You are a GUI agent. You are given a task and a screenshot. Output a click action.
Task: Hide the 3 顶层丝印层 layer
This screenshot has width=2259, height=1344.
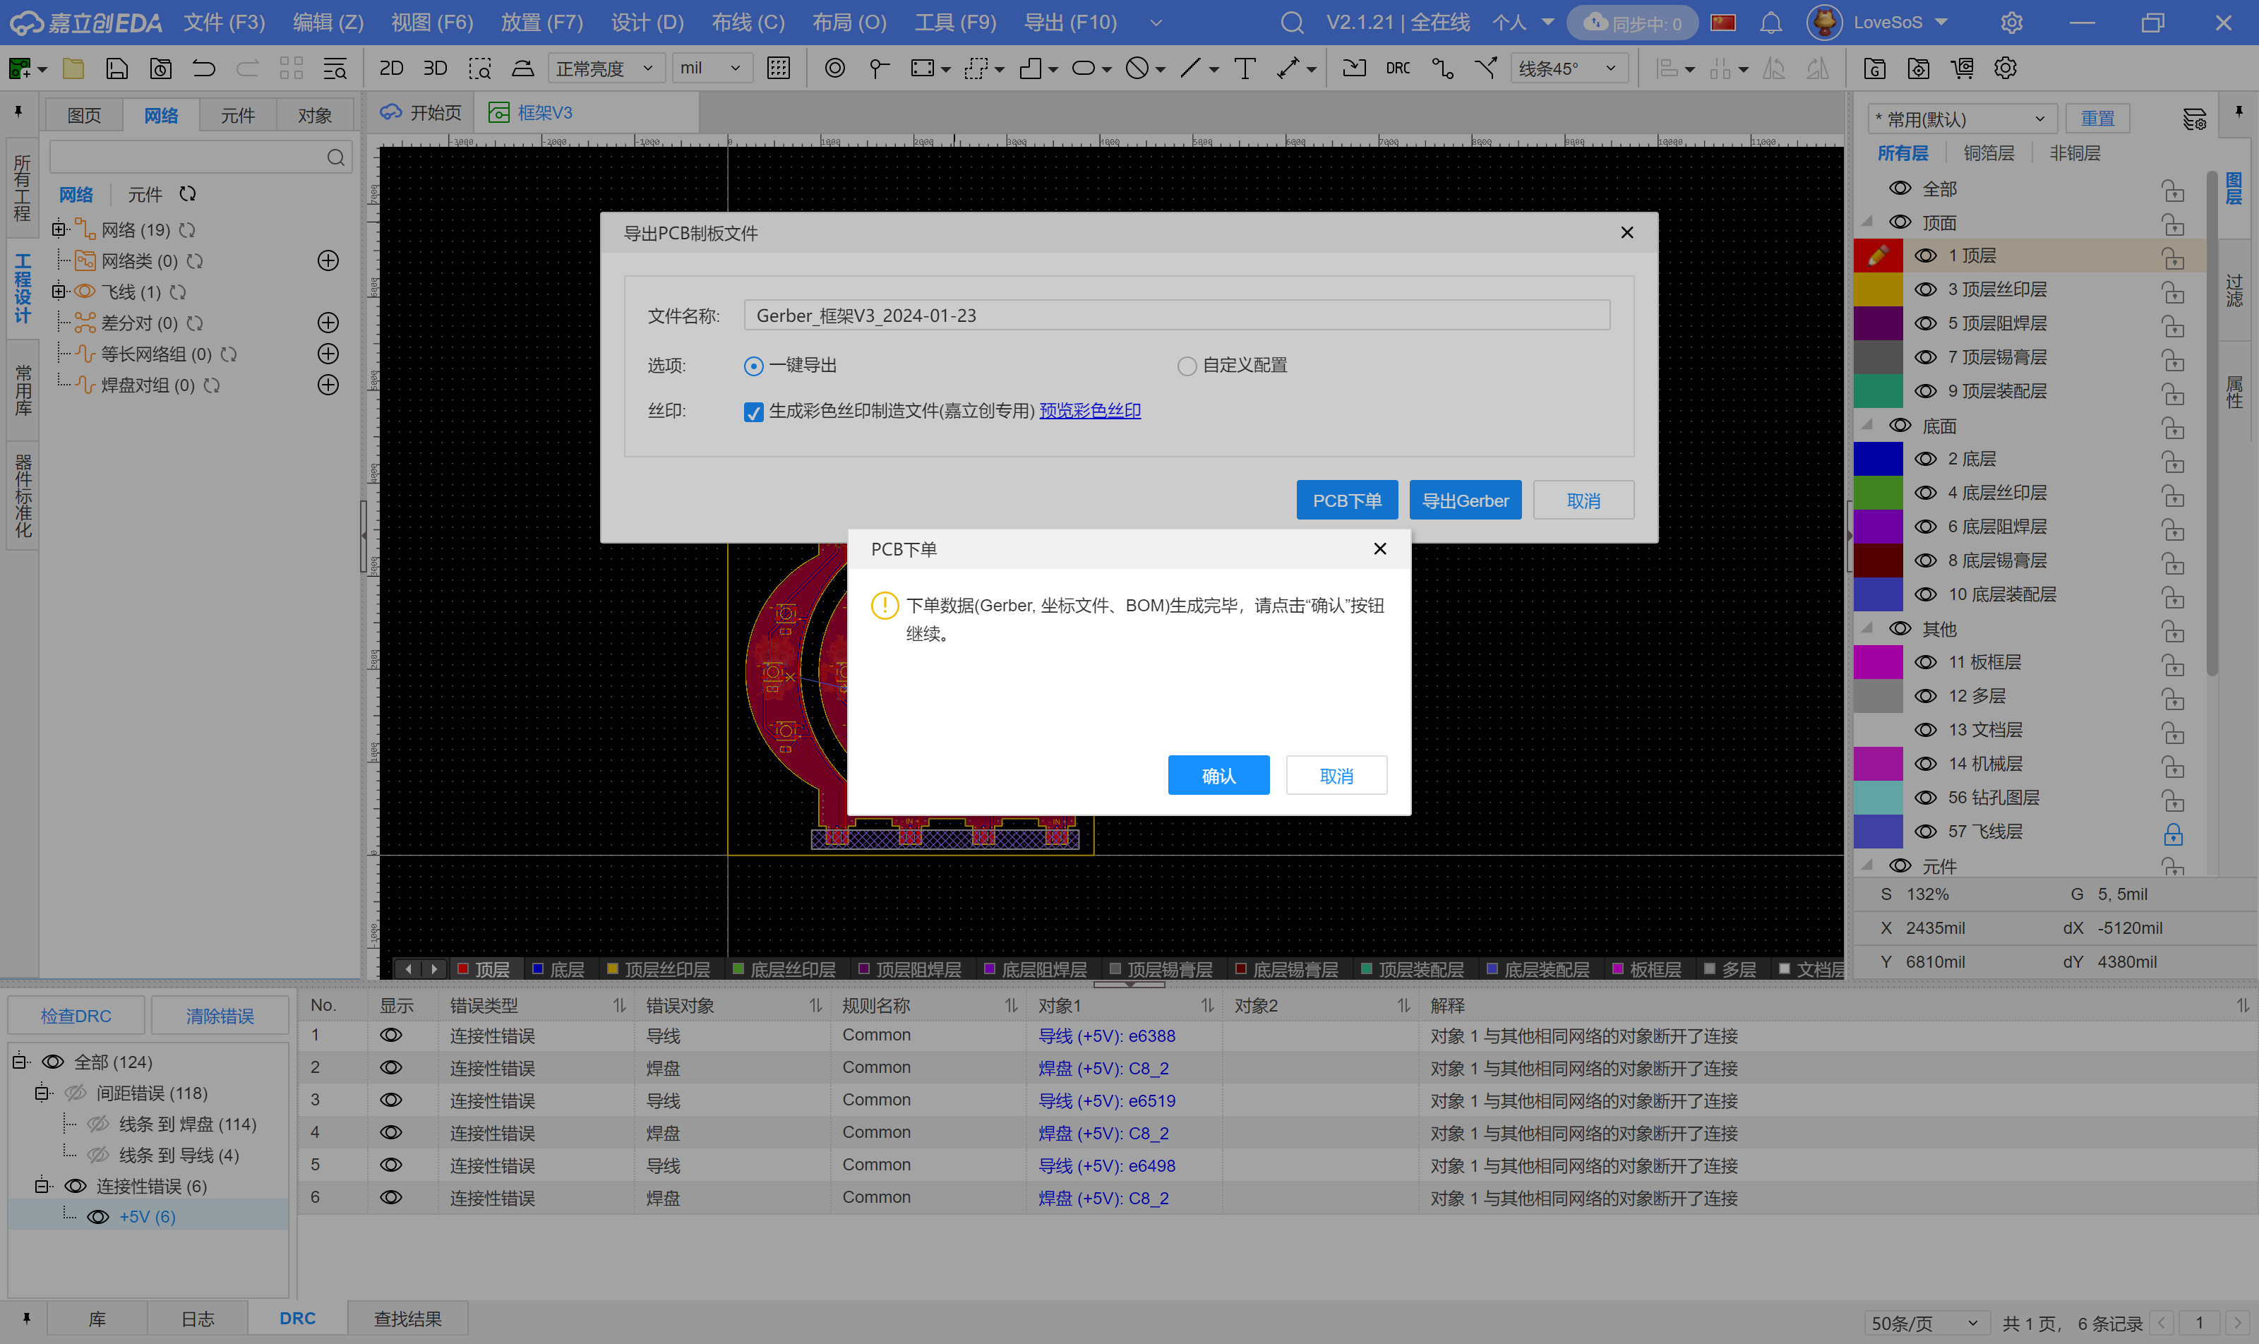coord(1925,290)
